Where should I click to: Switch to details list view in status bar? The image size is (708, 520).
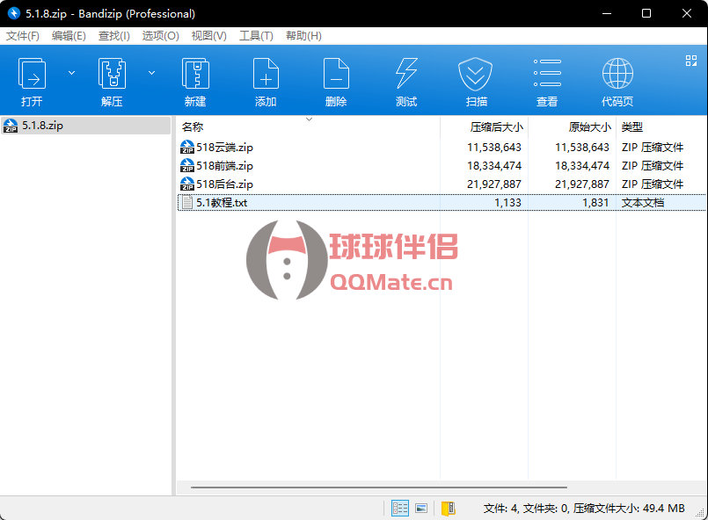click(x=400, y=508)
